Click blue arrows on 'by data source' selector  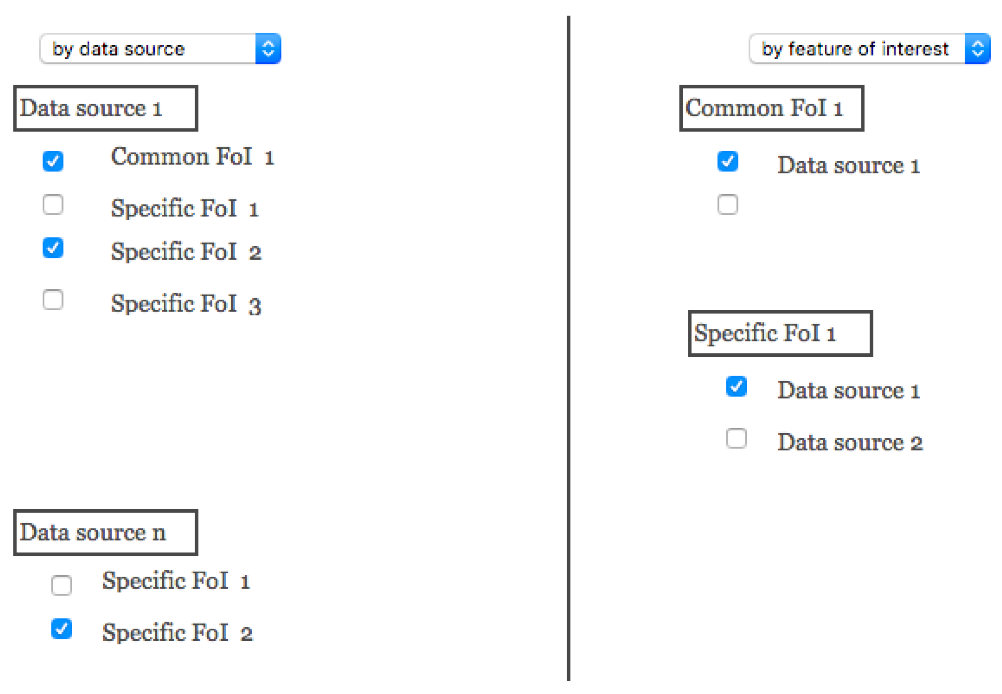268,49
